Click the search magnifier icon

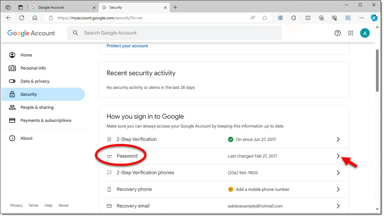pos(76,33)
